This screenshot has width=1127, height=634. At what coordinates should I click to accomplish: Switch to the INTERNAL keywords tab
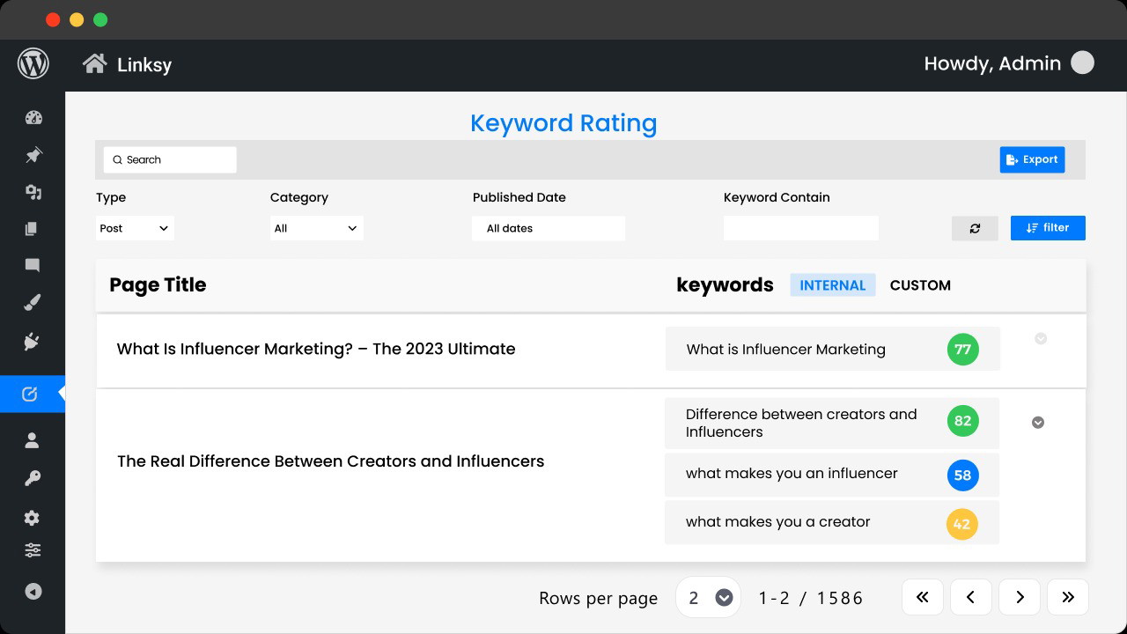[x=832, y=285]
